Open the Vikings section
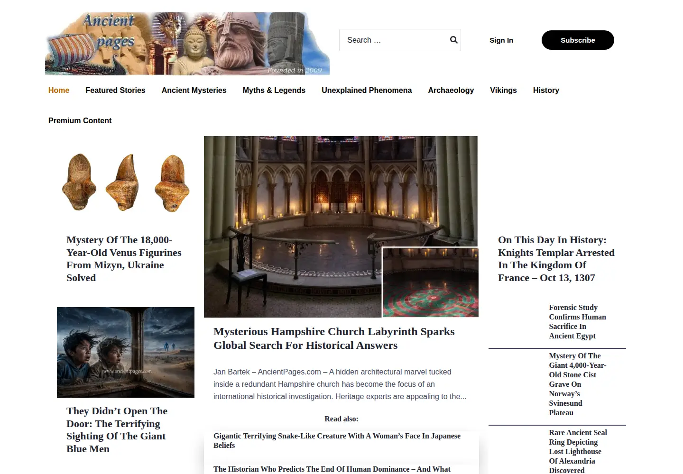The image size is (683, 474). (x=503, y=90)
